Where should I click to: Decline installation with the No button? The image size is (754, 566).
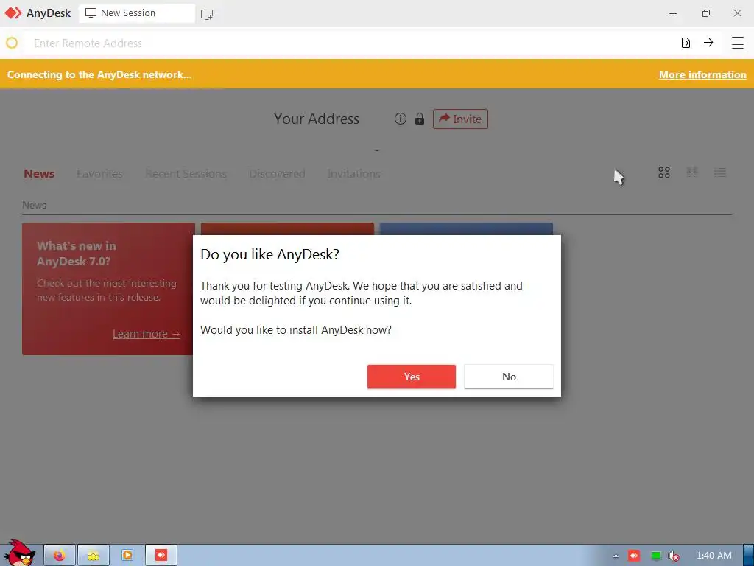point(509,377)
